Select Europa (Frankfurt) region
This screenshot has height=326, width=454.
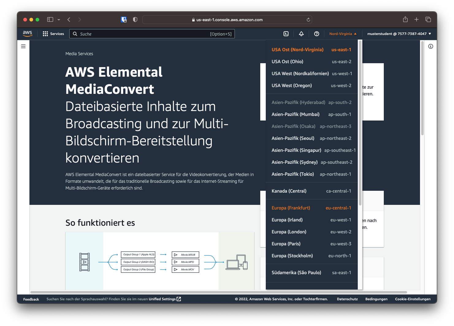coord(311,208)
